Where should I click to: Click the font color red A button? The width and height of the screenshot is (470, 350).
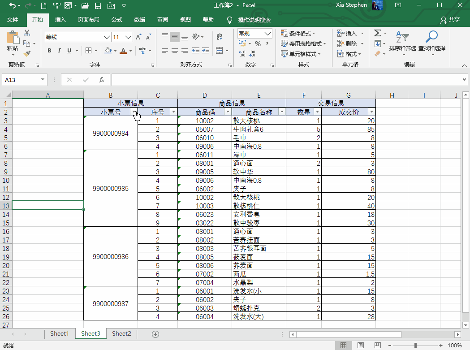tap(123, 51)
